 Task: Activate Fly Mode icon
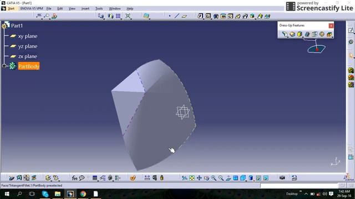point(185,178)
